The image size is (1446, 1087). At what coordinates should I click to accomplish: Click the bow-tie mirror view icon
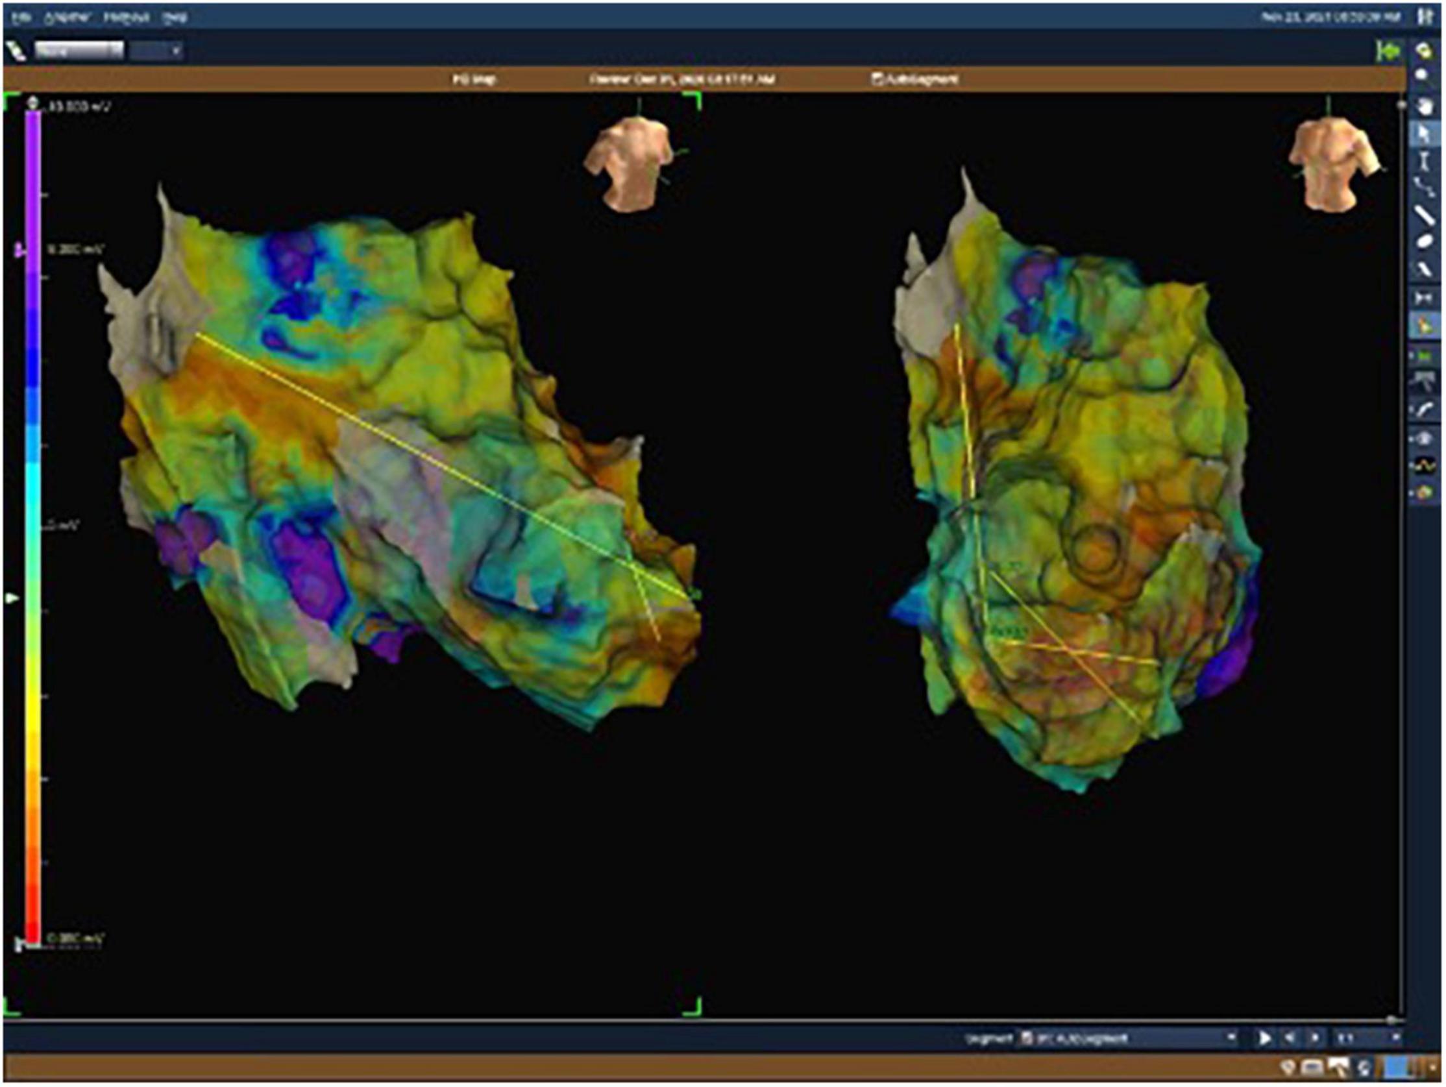1424,298
